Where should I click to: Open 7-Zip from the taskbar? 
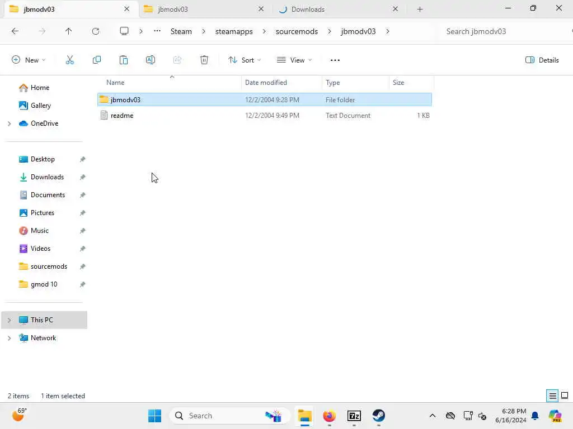tap(354, 416)
